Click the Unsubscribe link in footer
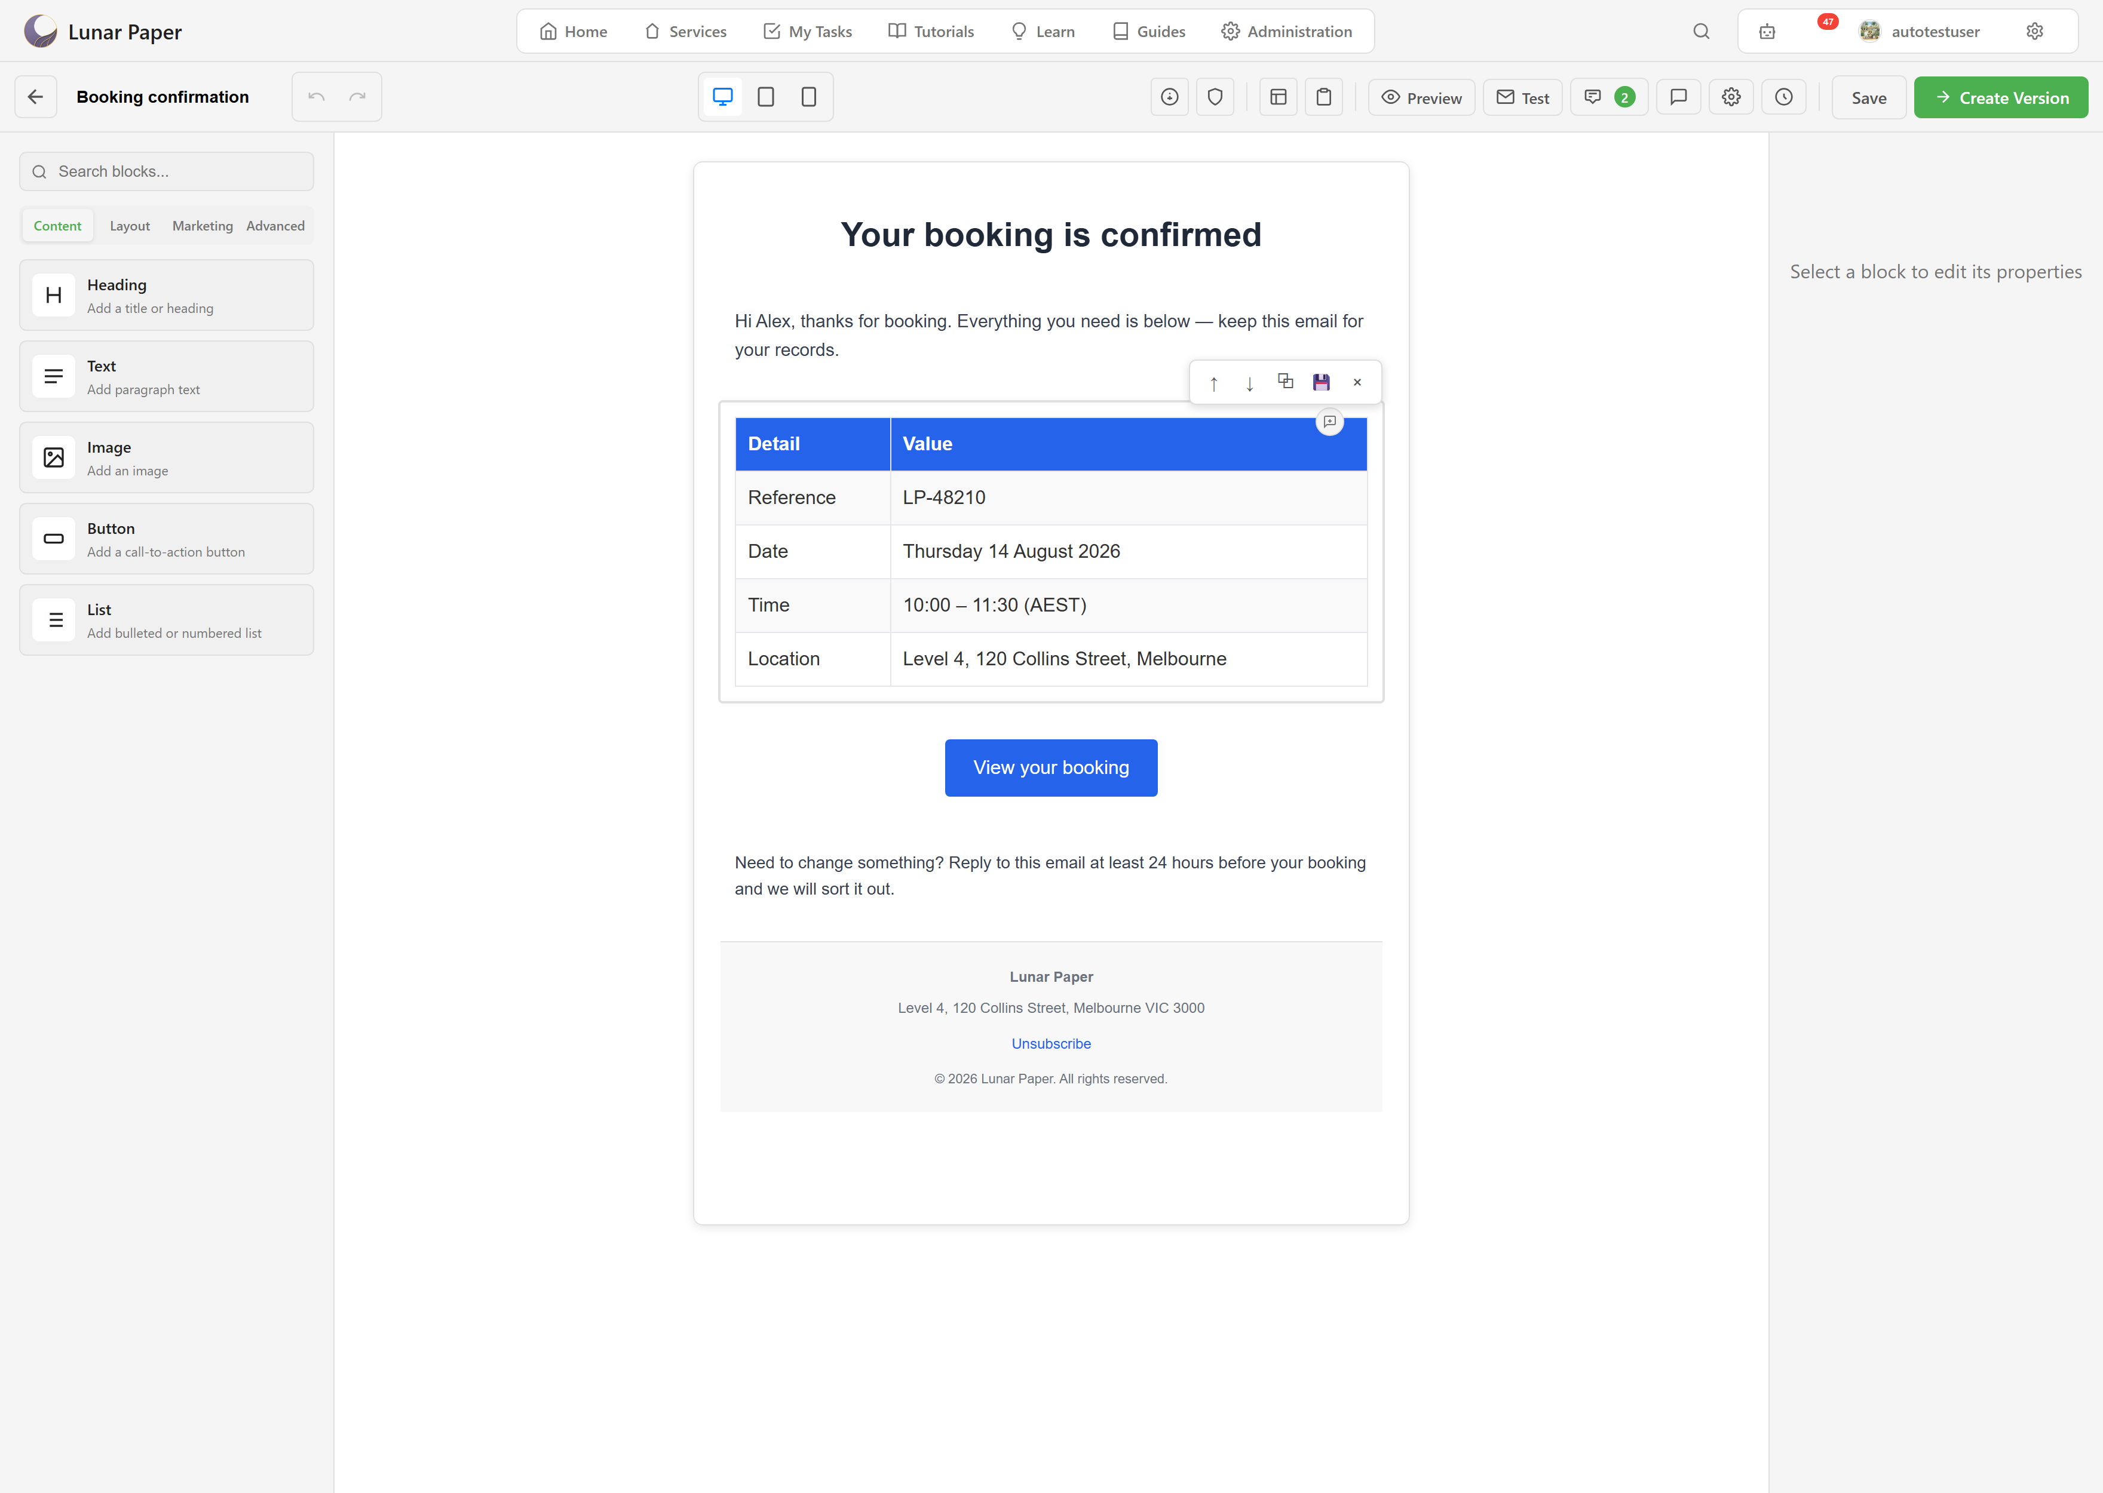 (1051, 1043)
